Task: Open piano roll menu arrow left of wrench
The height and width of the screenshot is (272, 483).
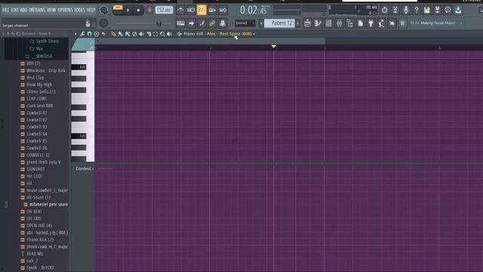Action: pyautogui.click(x=75, y=34)
